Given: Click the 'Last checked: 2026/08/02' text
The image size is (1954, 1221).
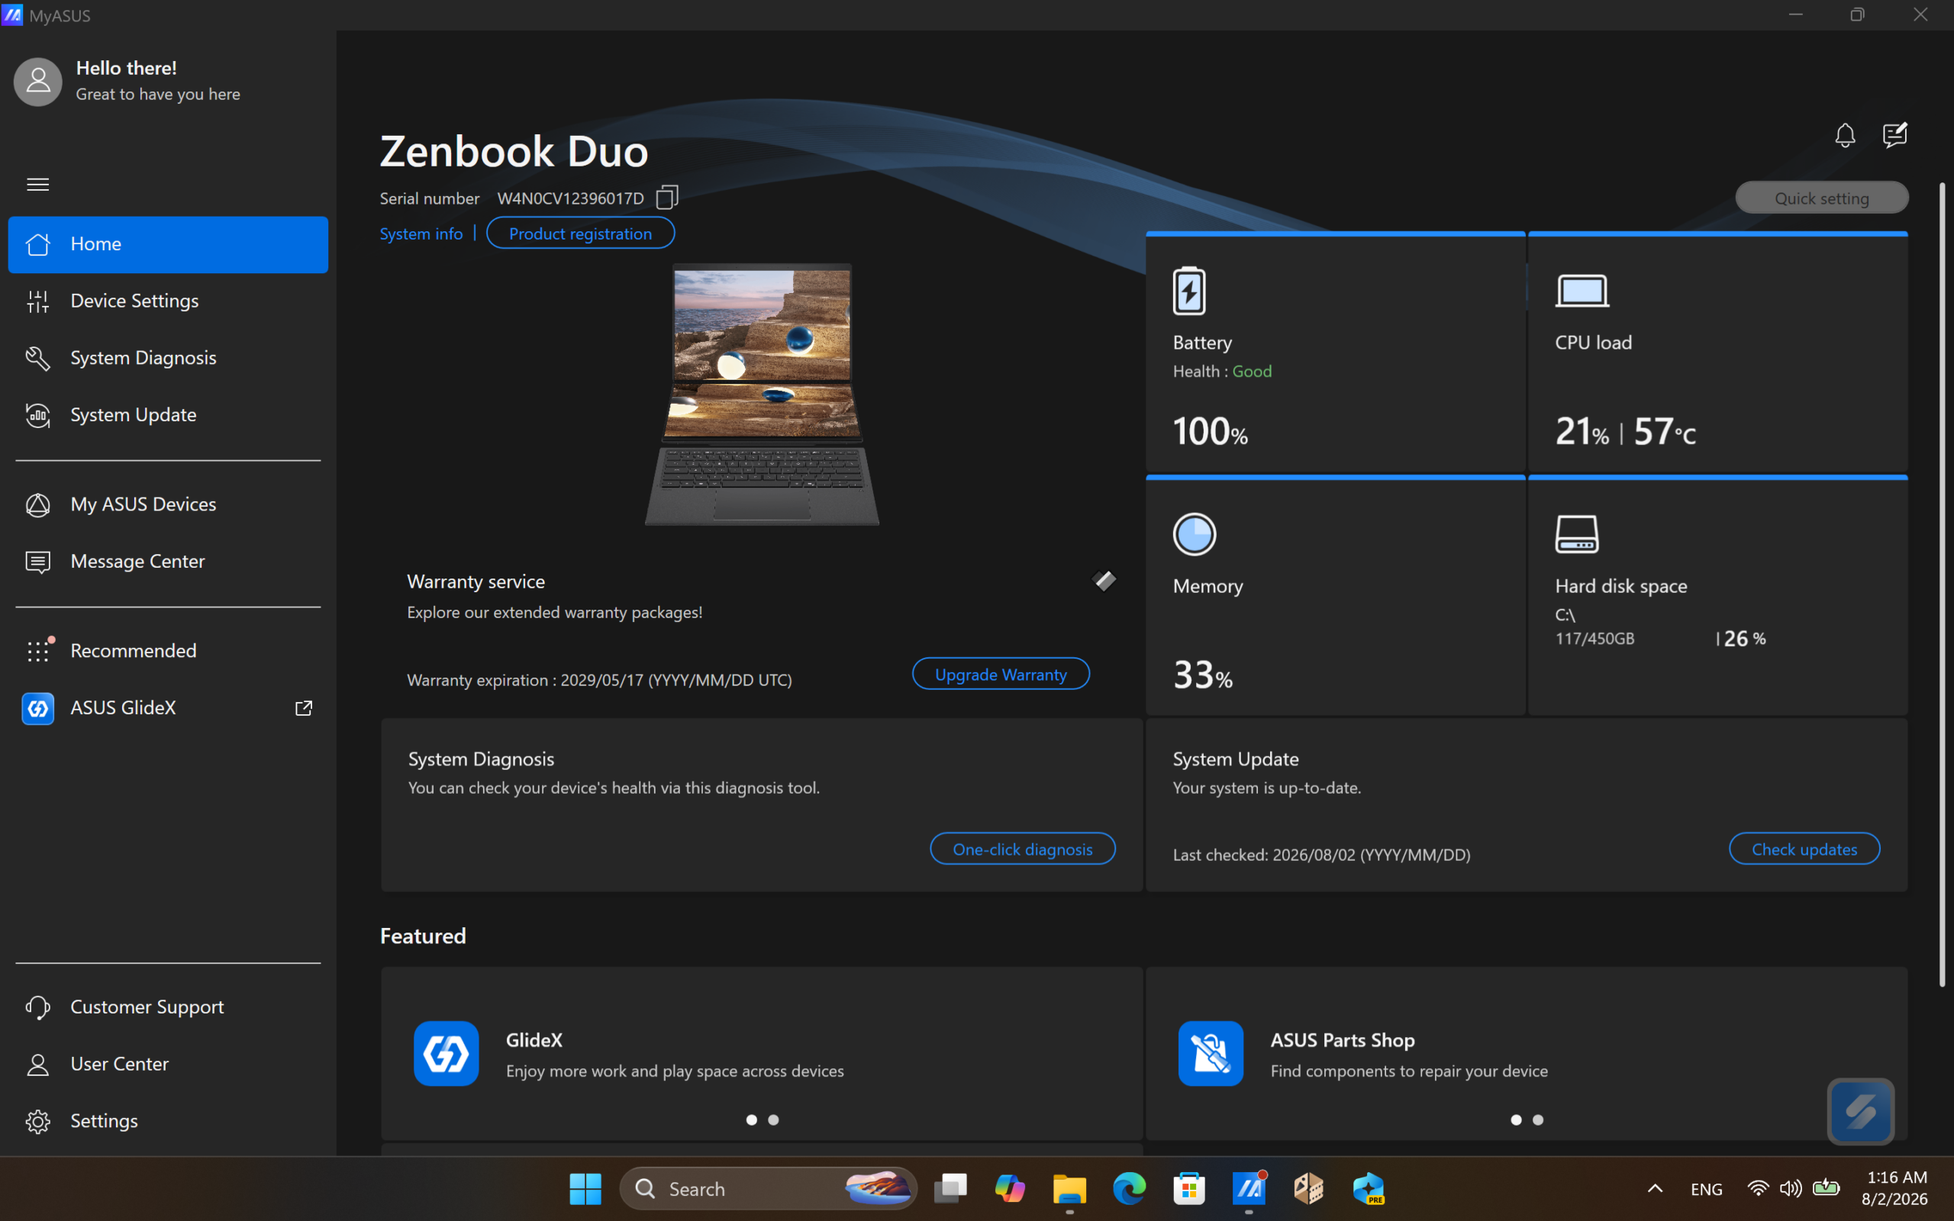Looking at the screenshot, I should point(1321,855).
